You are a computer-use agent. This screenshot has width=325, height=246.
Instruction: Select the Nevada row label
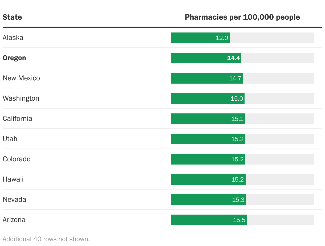coord(14,200)
